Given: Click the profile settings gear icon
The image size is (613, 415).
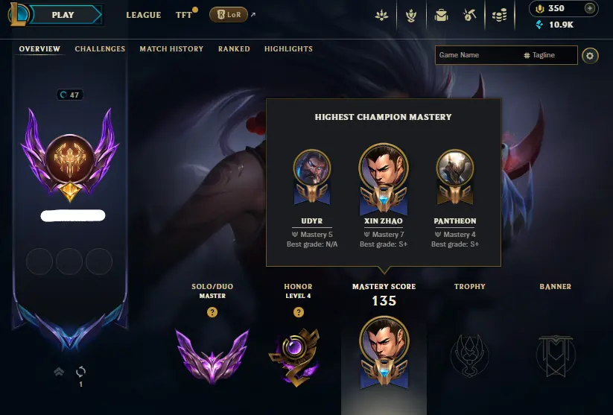Looking at the screenshot, I should point(590,56).
